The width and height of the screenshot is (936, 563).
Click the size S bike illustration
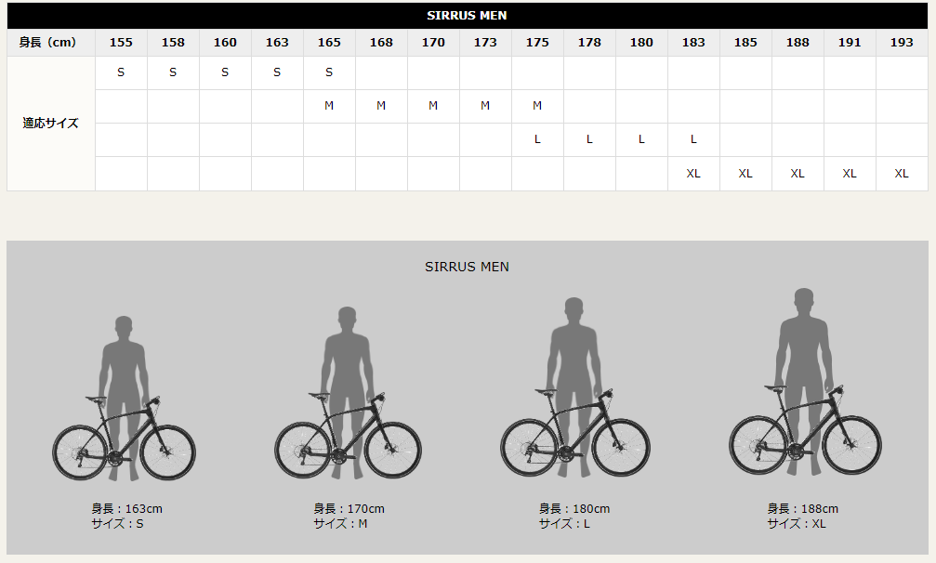click(x=124, y=399)
